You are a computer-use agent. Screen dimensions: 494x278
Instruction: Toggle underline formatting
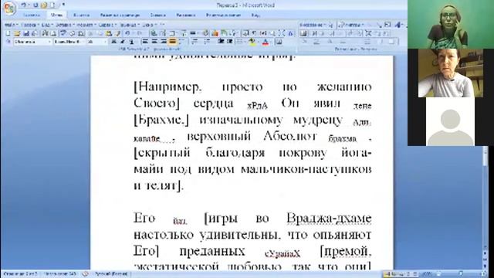131,42
